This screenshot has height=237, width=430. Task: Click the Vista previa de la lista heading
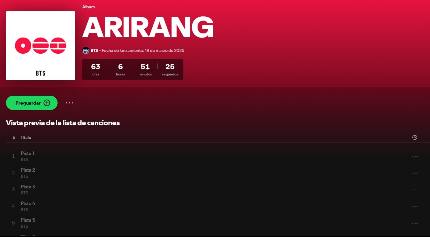pyautogui.click(x=63, y=123)
